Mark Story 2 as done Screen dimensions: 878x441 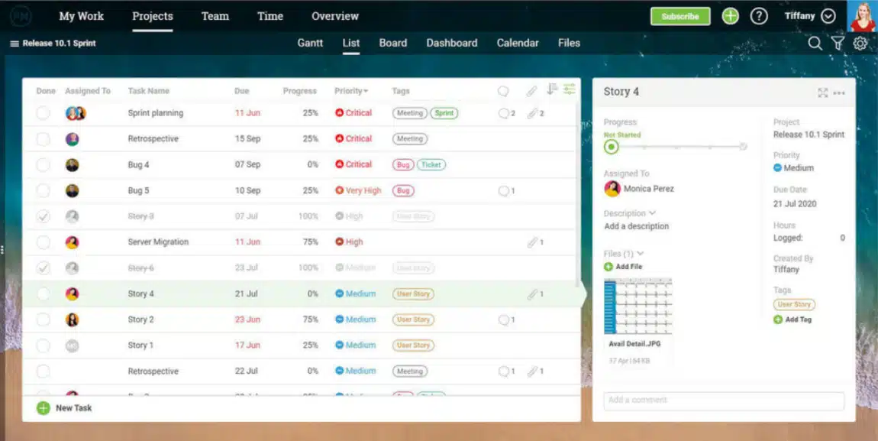(43, 319)
